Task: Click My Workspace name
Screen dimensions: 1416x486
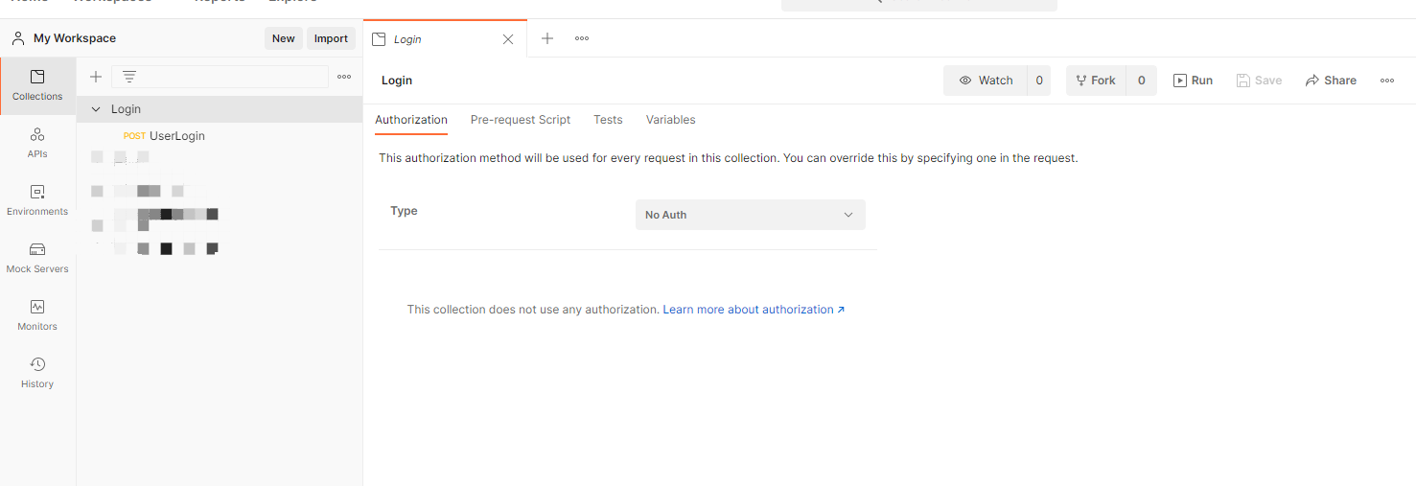Action: pos(75,38)
